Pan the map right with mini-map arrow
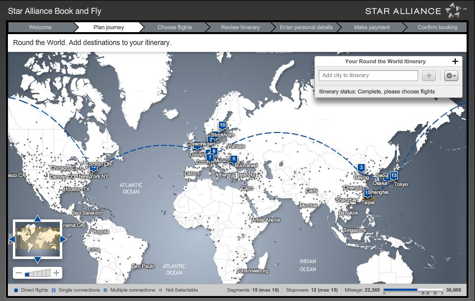475x301 pixels. click(63, 240)
